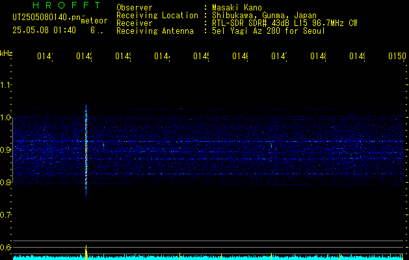
Task: Click the 0142 time axis label
Action: pos(85,56)
